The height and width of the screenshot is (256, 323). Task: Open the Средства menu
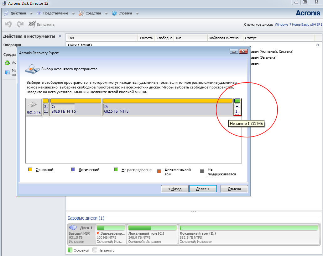tap(93, 13)
